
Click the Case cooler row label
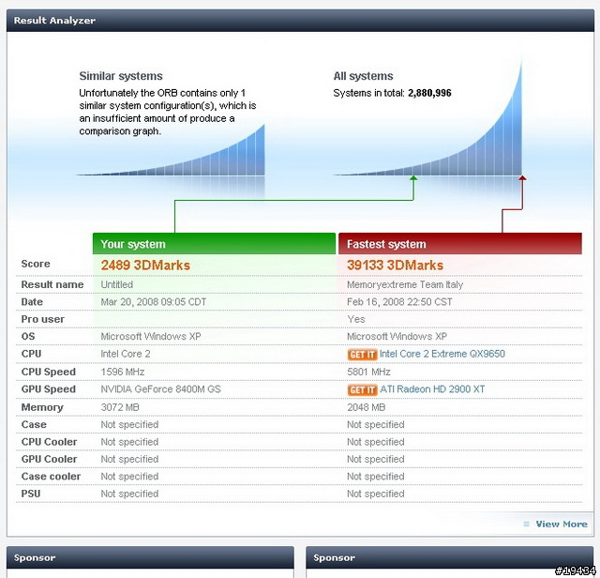tap(51, 476)
